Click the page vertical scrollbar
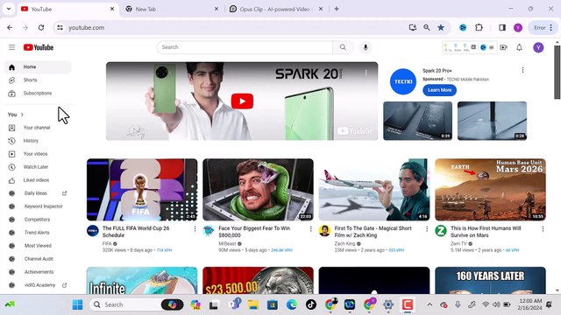The width and height of the screenshot is (561, 315). point(557,73)
